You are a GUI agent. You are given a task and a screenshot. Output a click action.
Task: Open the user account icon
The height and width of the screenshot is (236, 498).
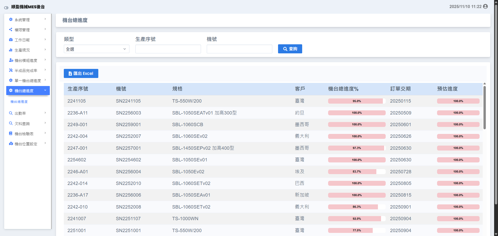pyautogui.click(x=485, y=6)
